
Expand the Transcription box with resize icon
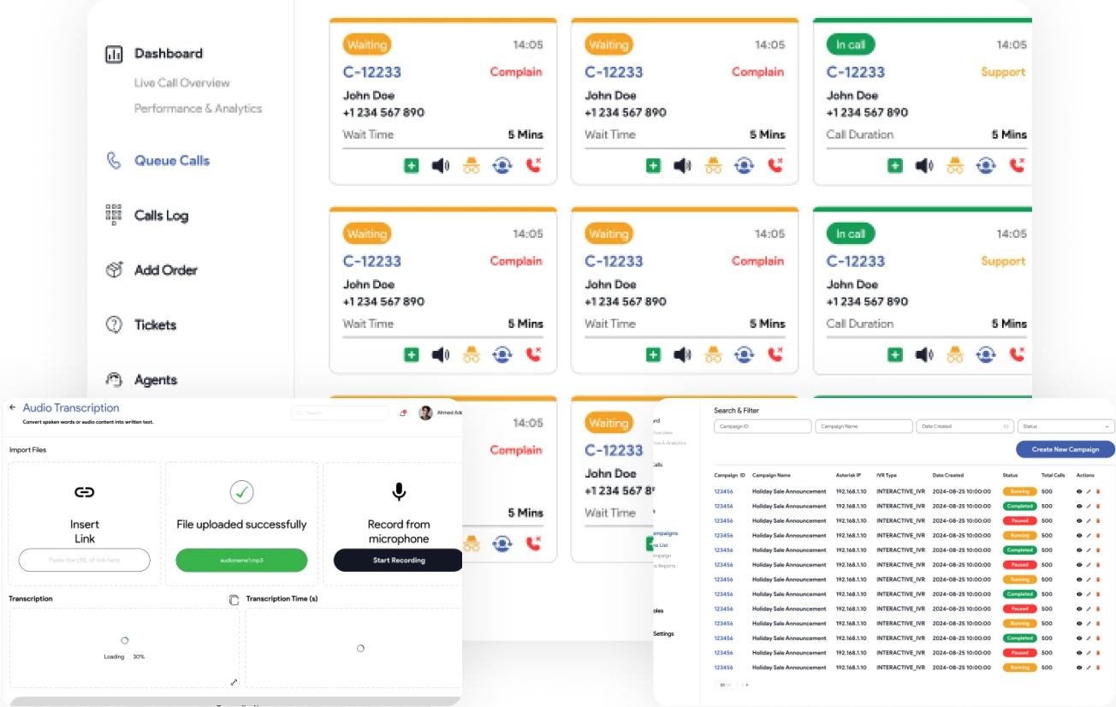pos(234,682)
